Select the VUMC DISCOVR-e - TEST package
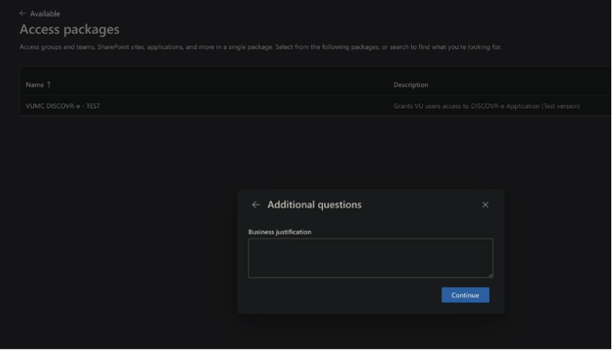 pos(63,106)
